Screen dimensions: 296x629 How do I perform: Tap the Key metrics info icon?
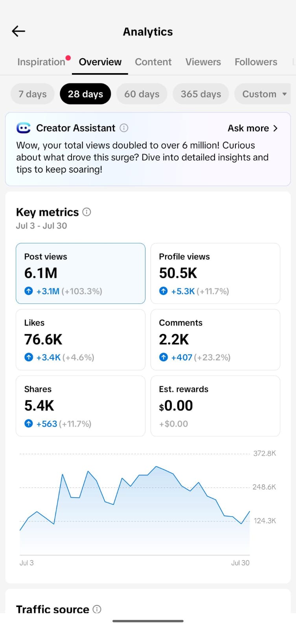(x=86, y=212)
